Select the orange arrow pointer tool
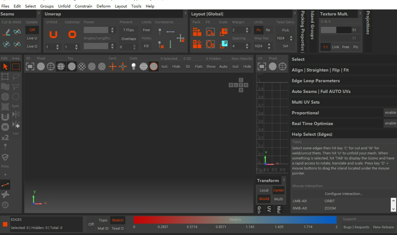 (x=5, y=66)
